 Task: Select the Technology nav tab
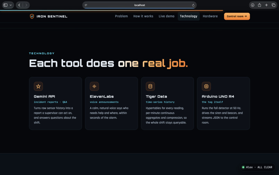189,16
